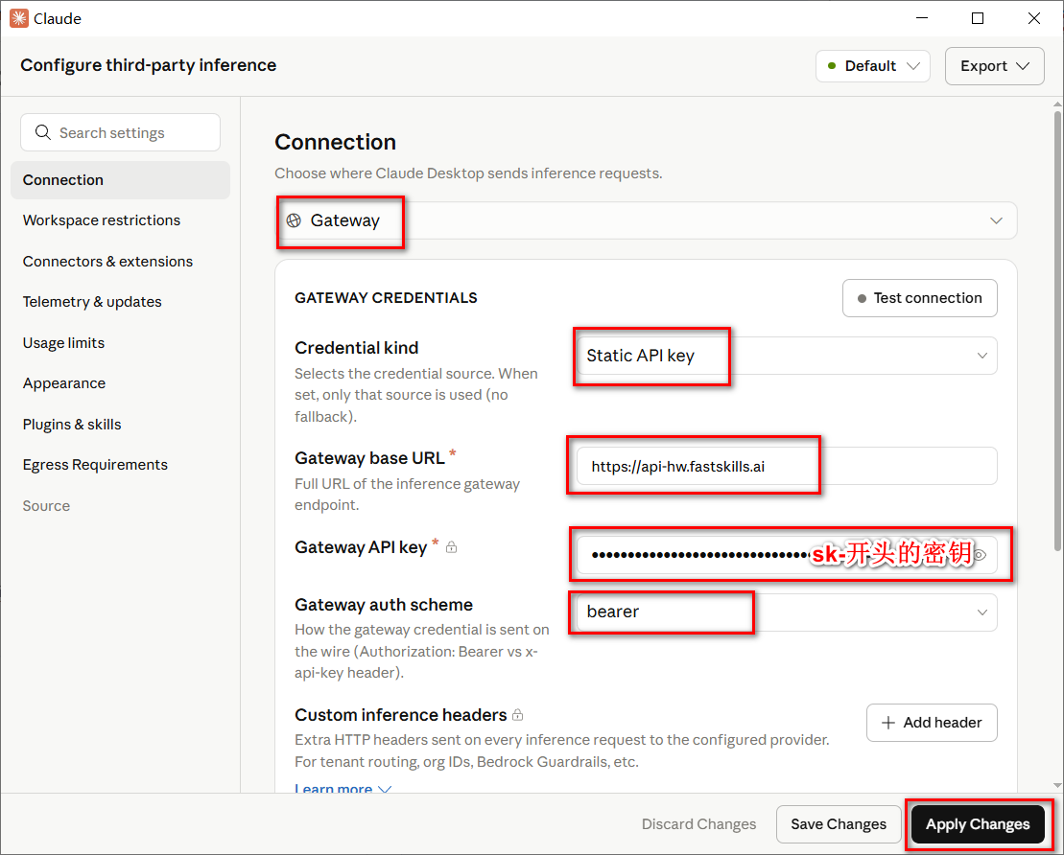Minimize the Claude window
The image size is (1064, 855).
[921, 18]
